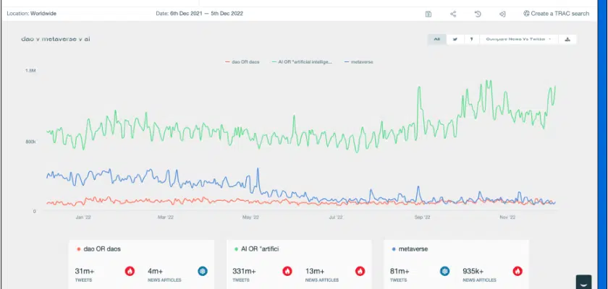Expand the Compare News Vs Twitter dropdown
This screenshot has width=608, height=289.
pyautogui.click(x=518, y=39)
